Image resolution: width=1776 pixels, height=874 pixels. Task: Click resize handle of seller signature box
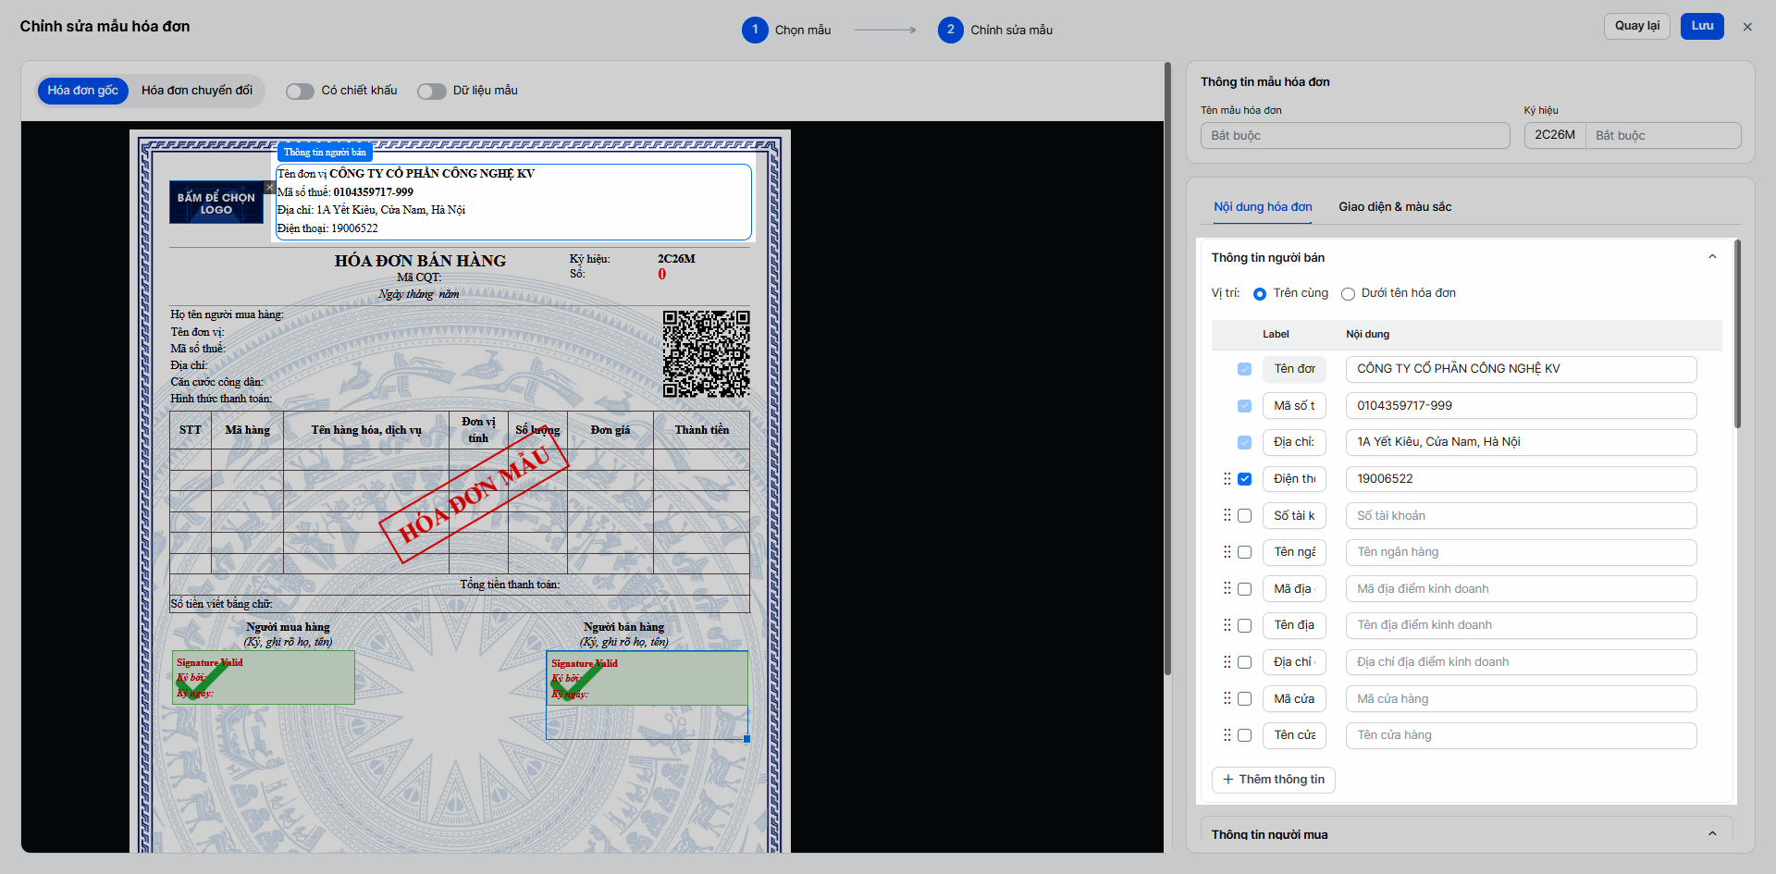tap(746, 739)
